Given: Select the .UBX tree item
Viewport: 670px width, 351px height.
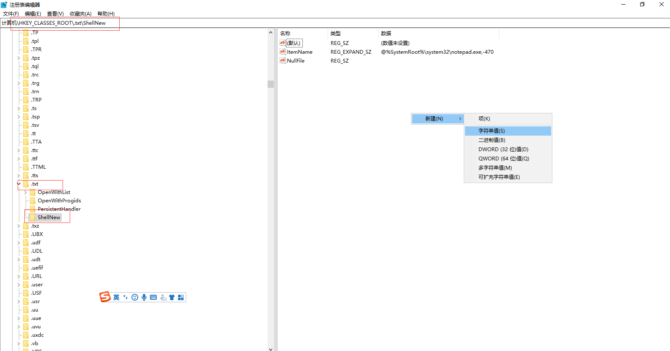Looking at the screenshot, I should click(x=37, y=234).
